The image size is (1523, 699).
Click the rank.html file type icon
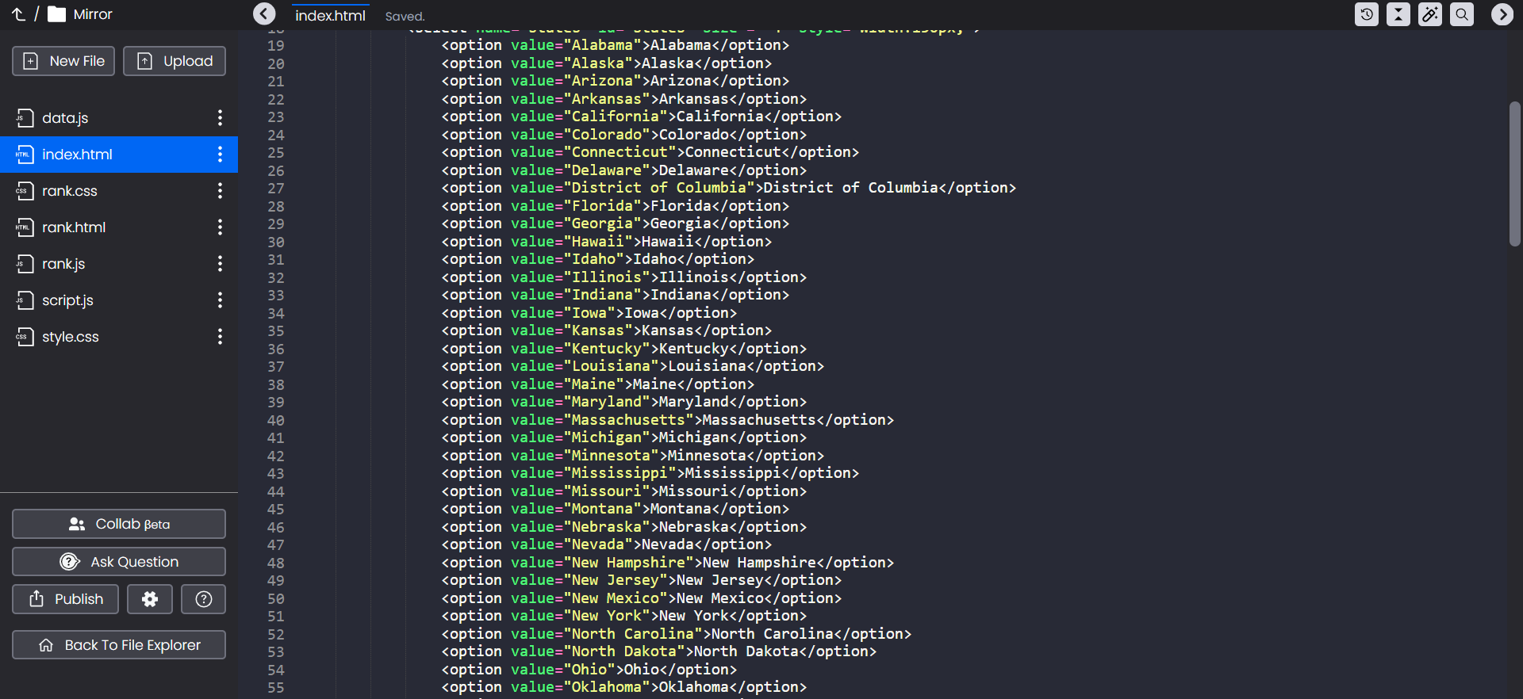tap(25, 227)
